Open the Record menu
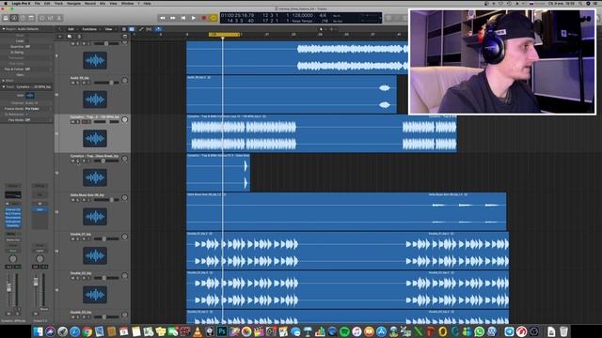602x338 pixels. point(90,4)
